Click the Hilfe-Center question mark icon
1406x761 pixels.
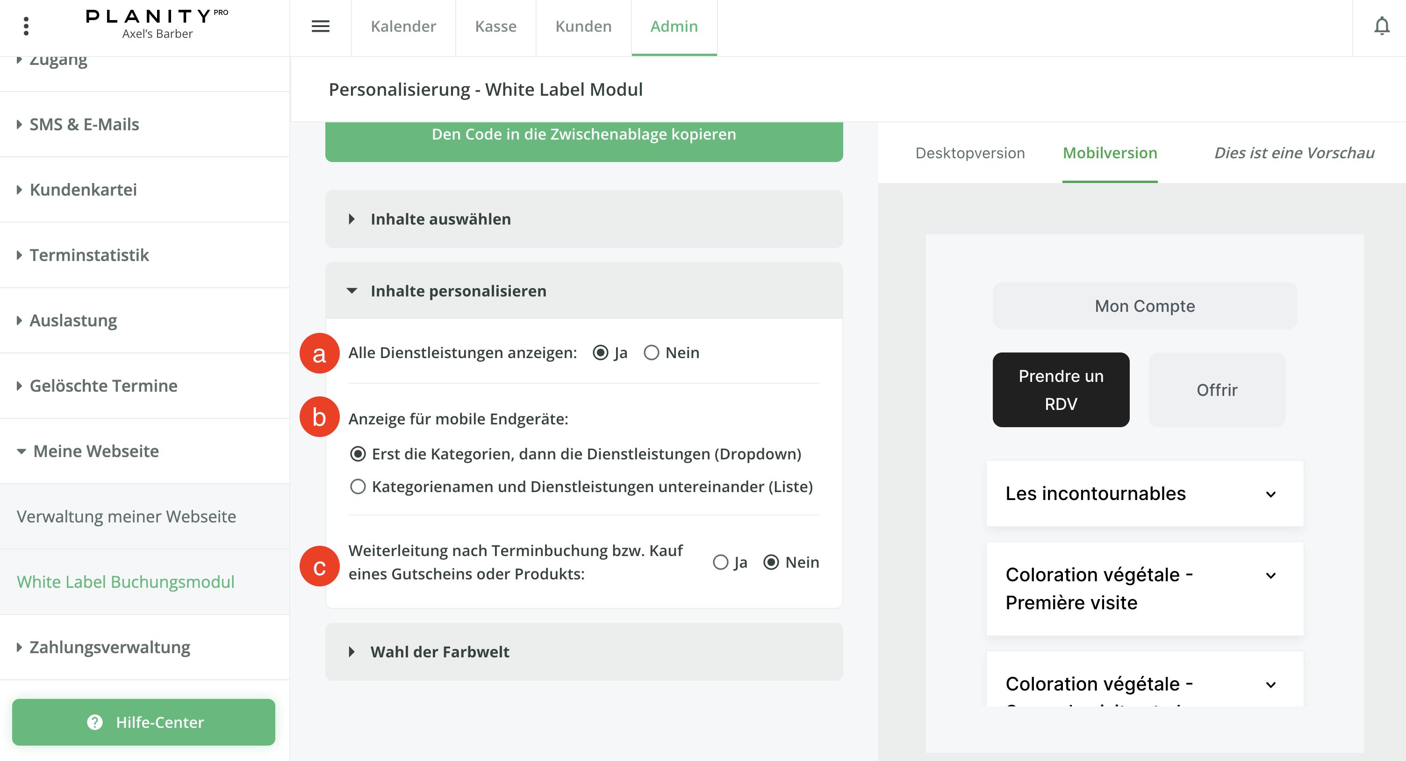point(95,722)
